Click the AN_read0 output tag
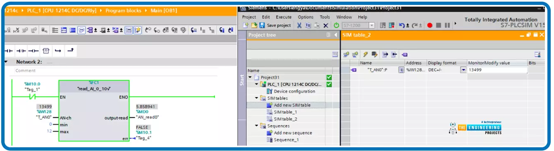Viewport: 554px width, 151px height. tap(148, 117)
